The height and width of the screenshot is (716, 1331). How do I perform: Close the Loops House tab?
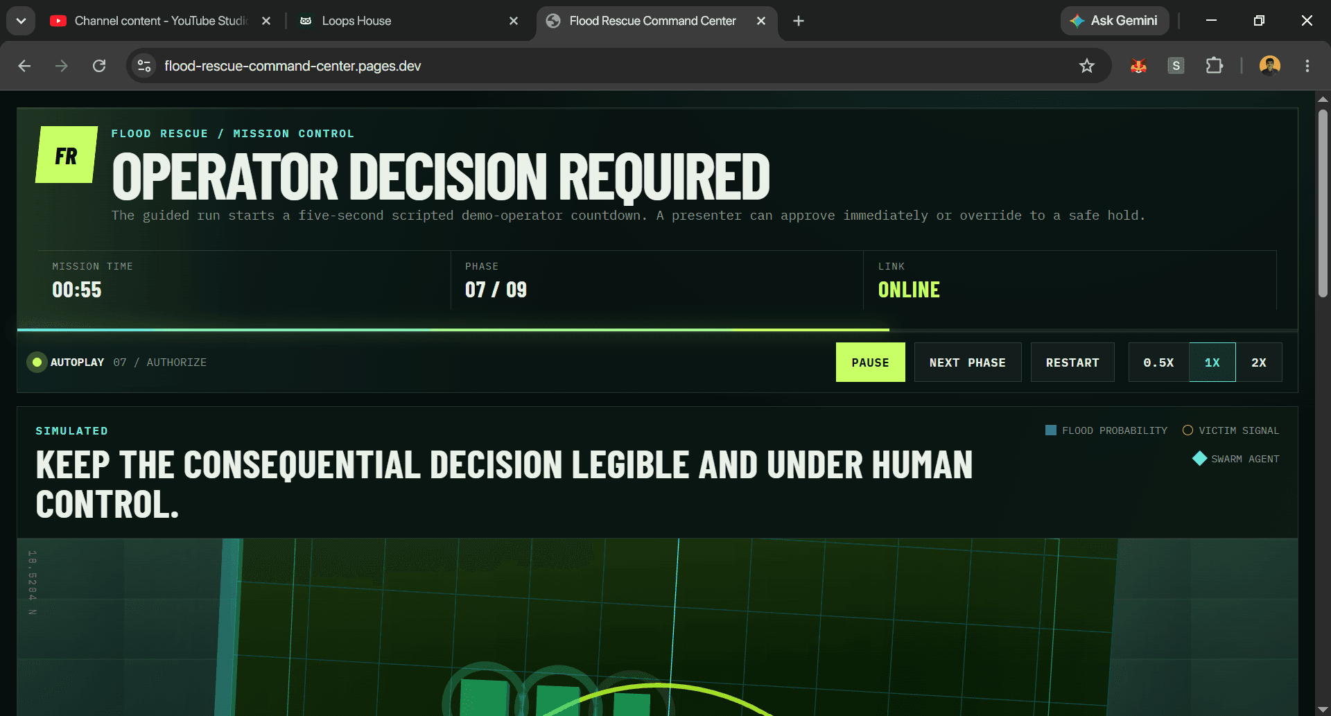pyautogui.click(x=514, y=21)
